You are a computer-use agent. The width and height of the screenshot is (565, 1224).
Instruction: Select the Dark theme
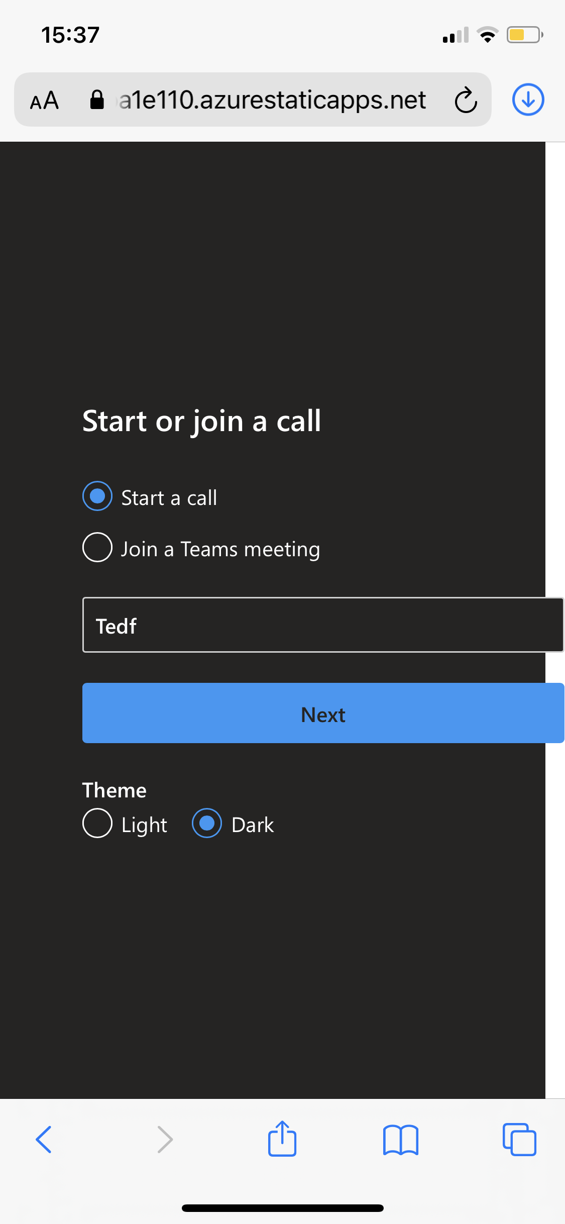206,823
